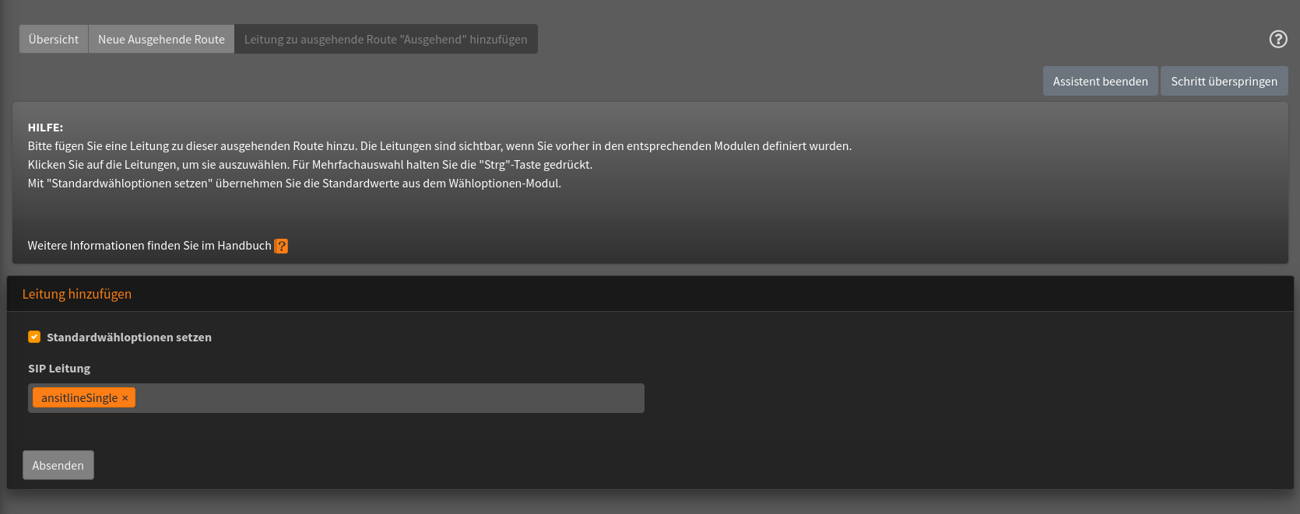Click the Leitung hinzufügen panel header
This screenshot has height=514, width=1300.
(77, 294)
